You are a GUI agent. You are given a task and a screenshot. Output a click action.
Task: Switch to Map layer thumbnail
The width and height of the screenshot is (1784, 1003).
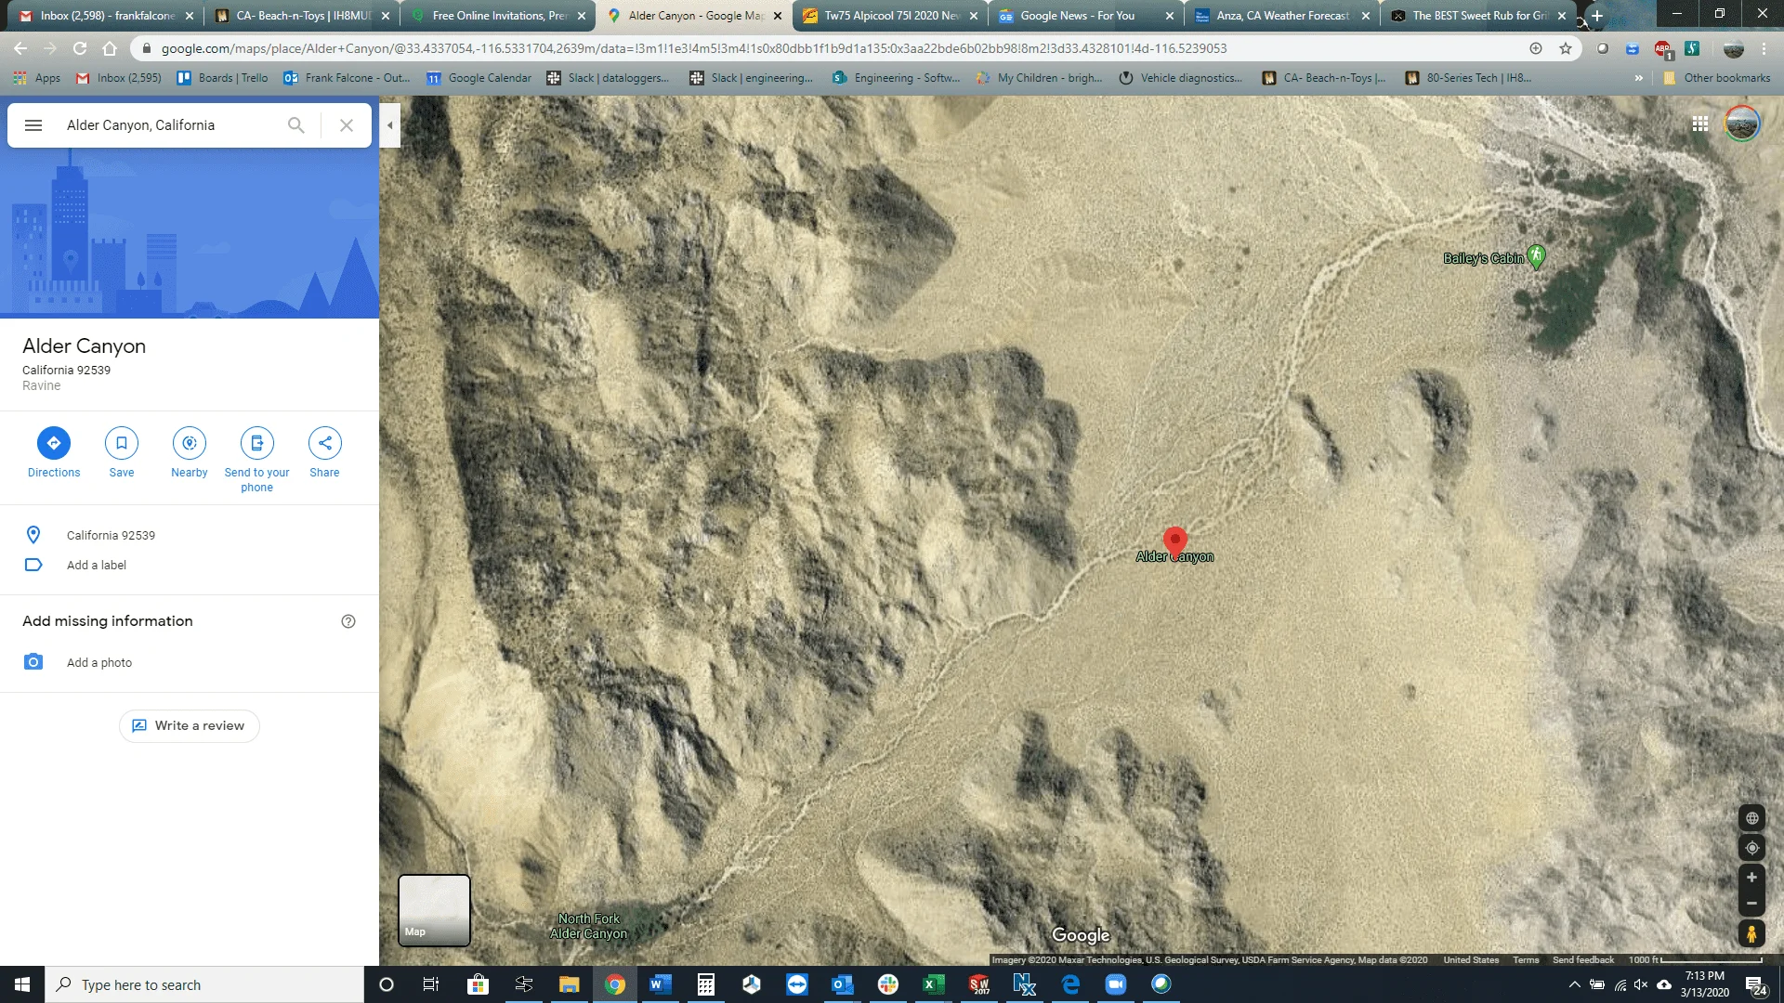click(x=434, y=910)
